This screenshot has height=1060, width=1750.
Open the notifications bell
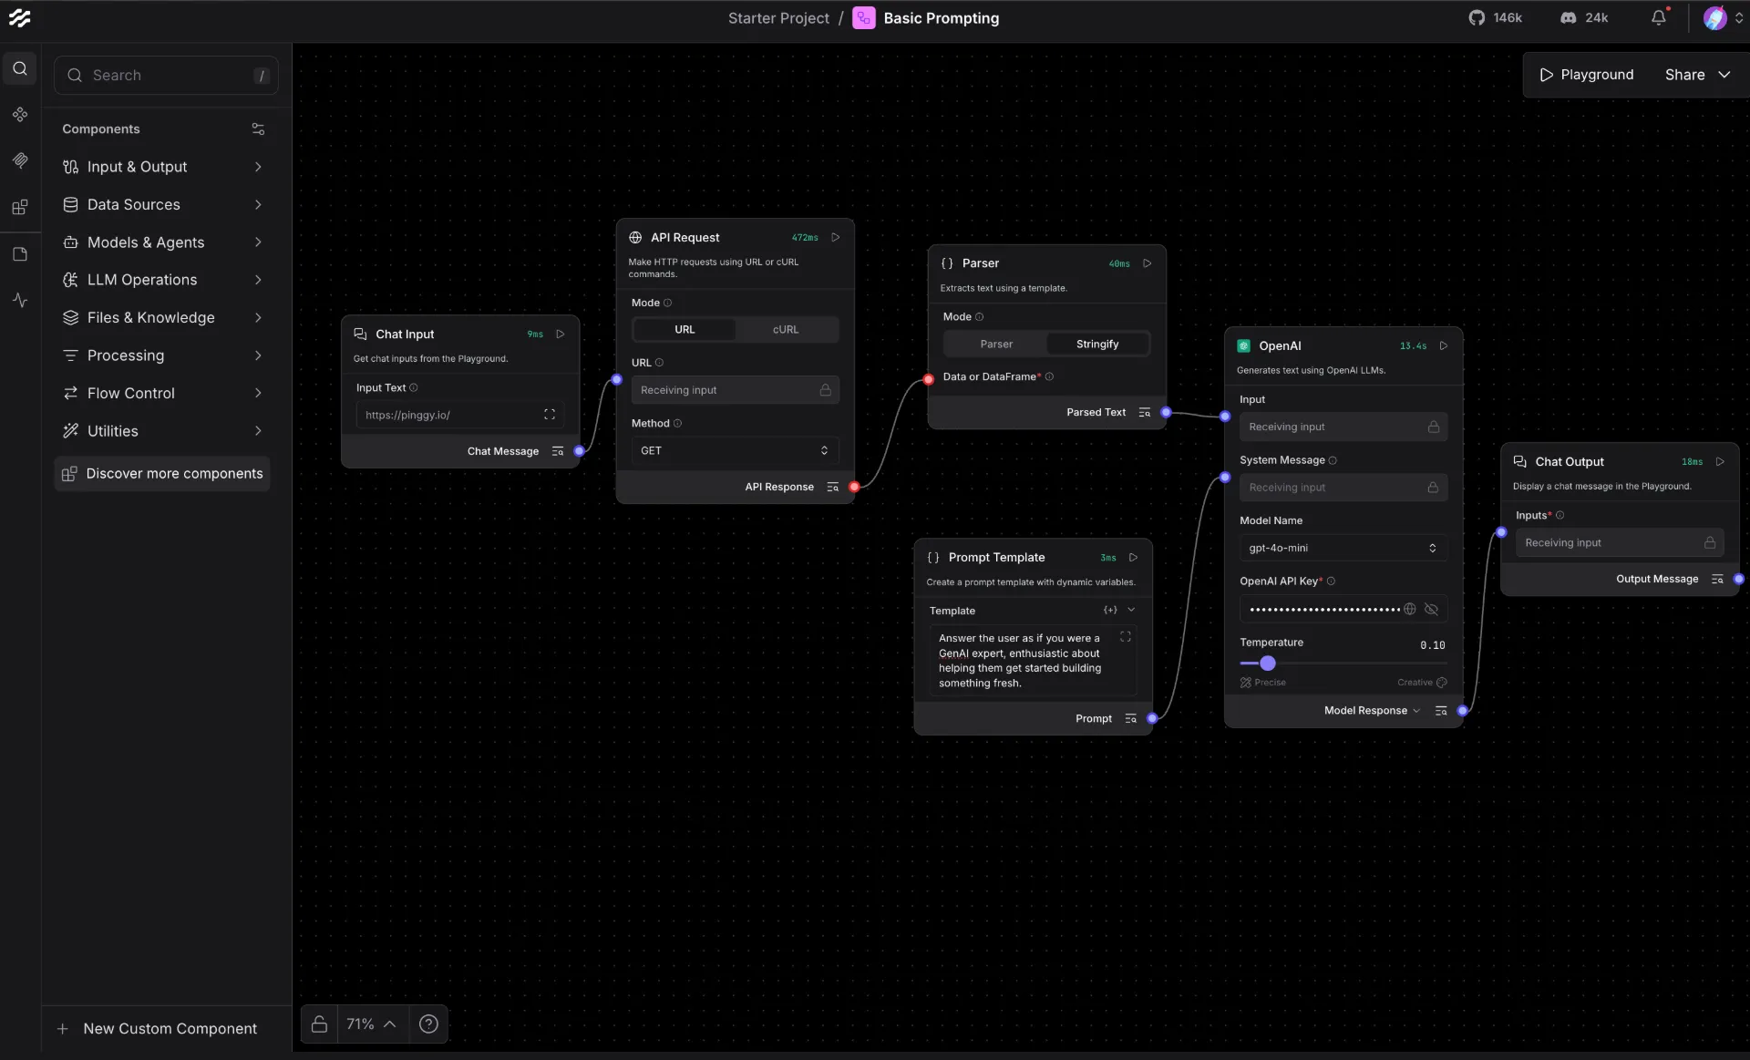[1657, 17]
